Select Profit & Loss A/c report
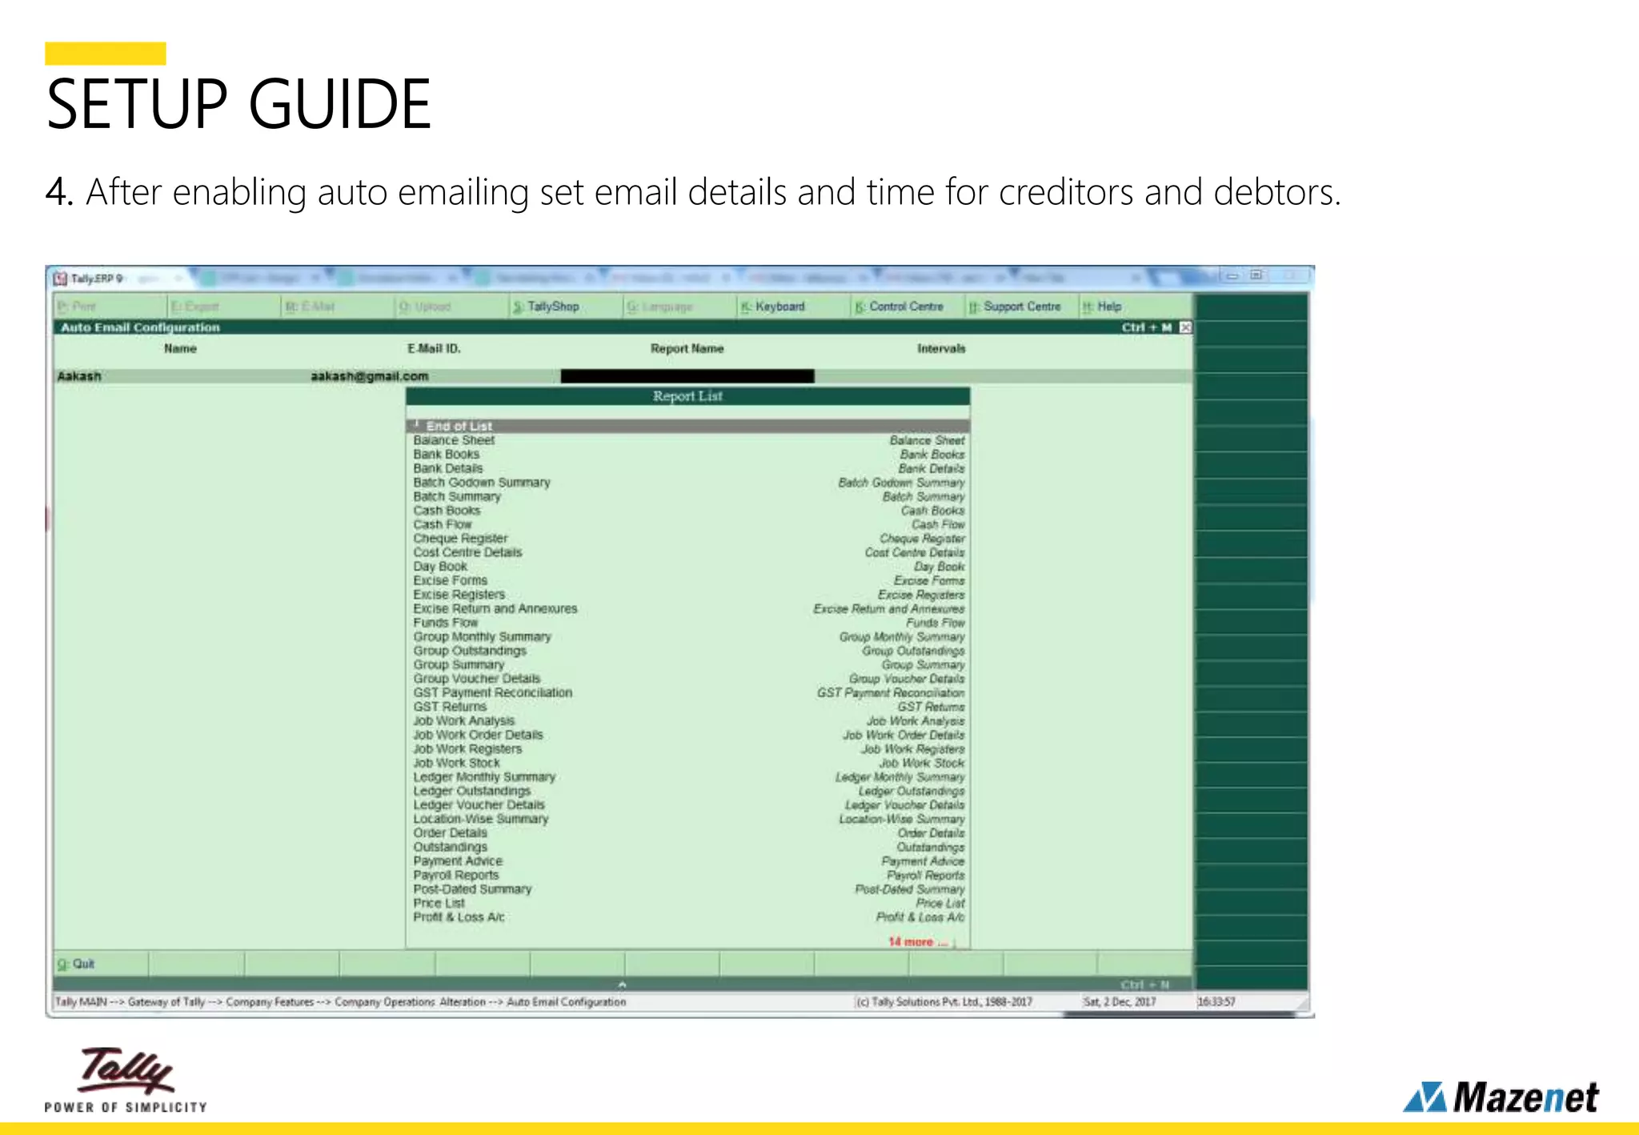Screen dimensions: 1639x1135 (687, 917)
